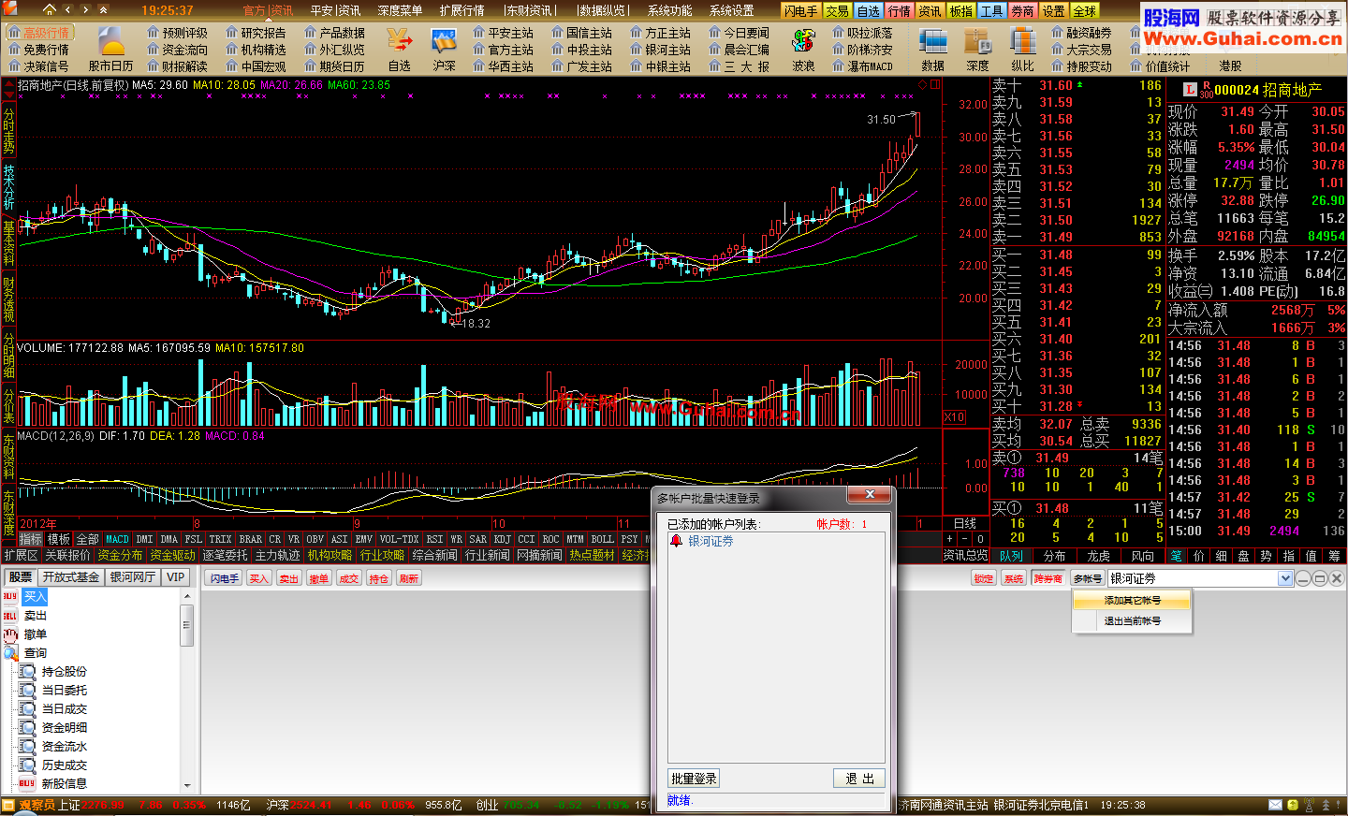Click the 批量登录 batch login button

pos(693,779)
